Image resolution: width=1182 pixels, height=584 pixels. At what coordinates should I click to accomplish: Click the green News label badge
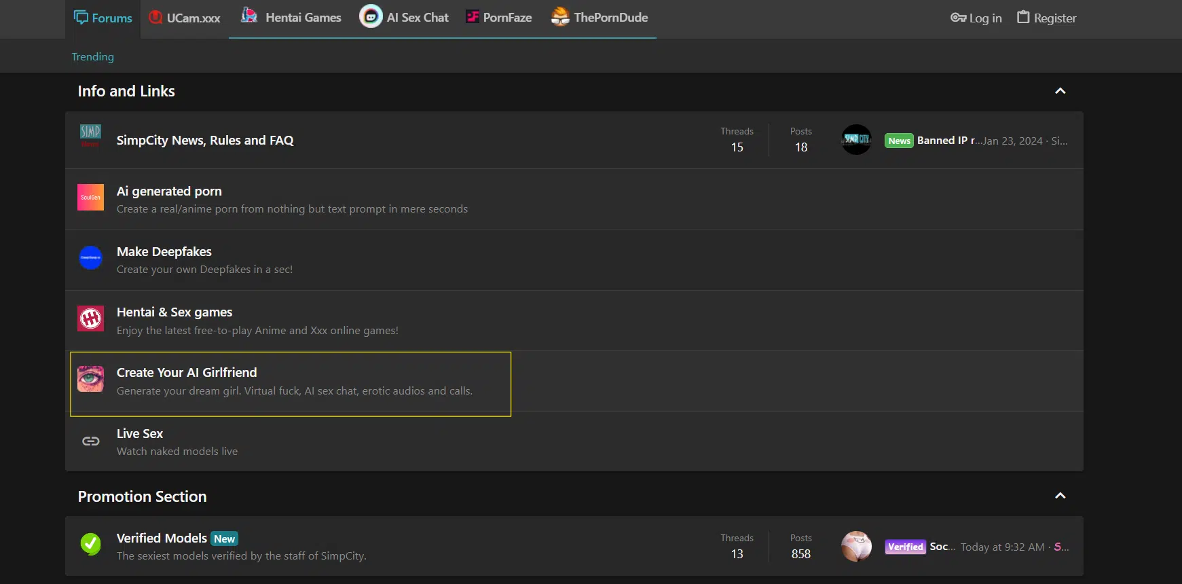pos(899,141)
